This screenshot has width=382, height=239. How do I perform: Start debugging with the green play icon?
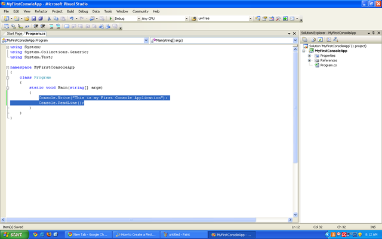click(110, 19)
